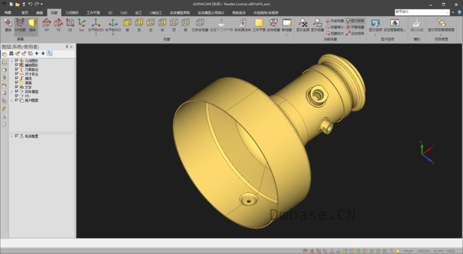Select the Iso view

click(82, 25)
